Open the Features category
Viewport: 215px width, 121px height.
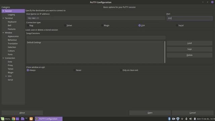click(x=12, y=29)
